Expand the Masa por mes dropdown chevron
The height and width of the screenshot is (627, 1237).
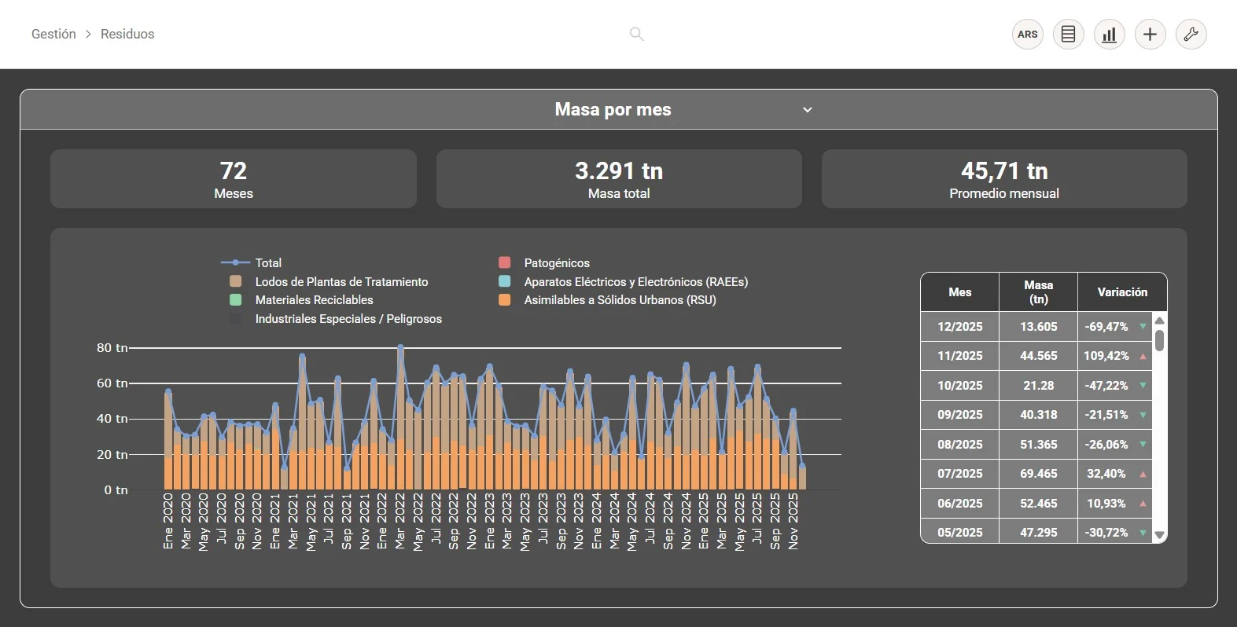(807, 110)
